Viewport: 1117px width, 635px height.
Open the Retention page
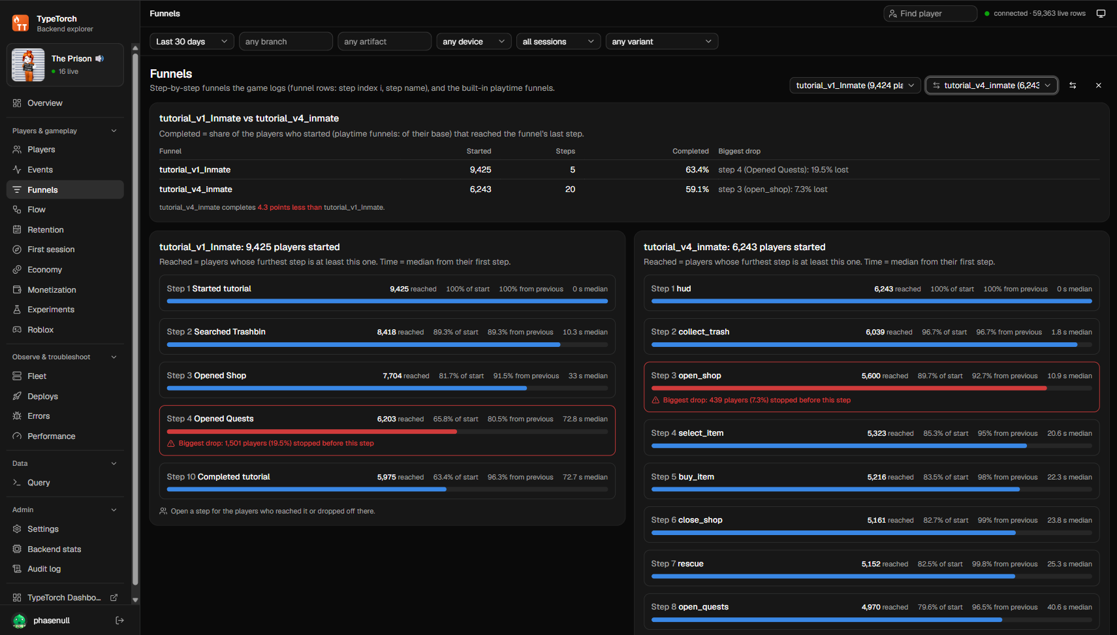65,230
